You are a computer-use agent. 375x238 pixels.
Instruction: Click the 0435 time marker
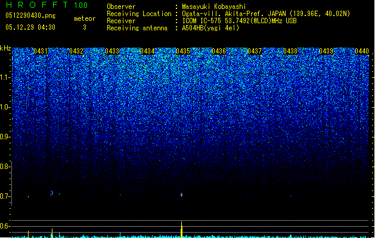tap(183, 51)
